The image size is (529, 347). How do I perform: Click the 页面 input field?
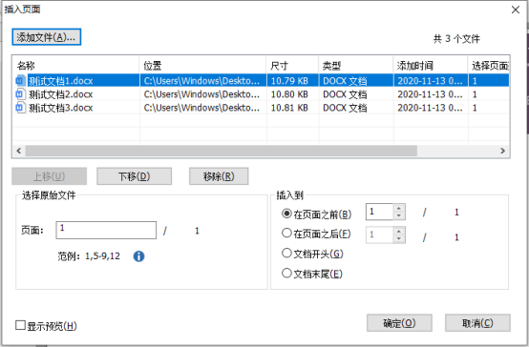106,230
